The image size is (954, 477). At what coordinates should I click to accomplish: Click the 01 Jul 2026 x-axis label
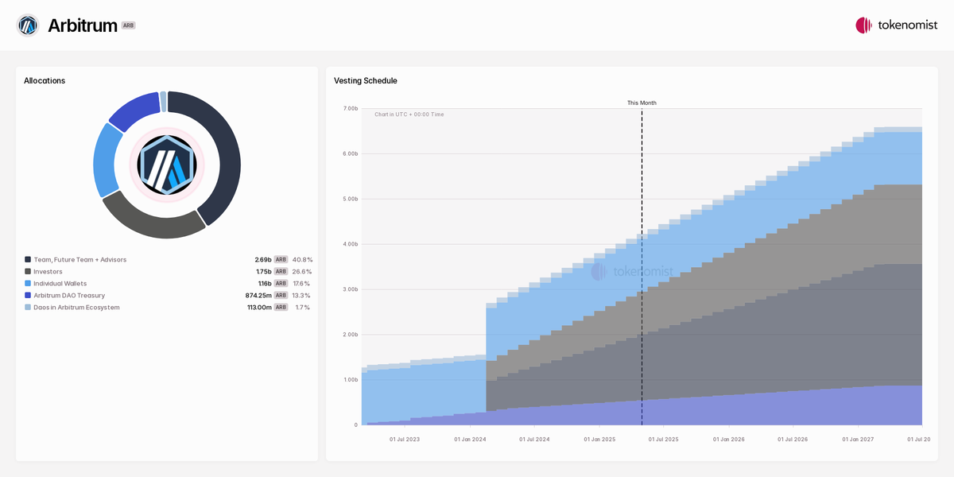[x=793, y=439]
